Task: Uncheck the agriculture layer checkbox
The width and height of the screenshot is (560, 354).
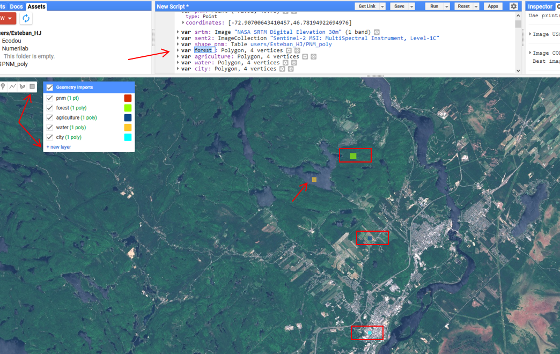Action: point(50,117)
